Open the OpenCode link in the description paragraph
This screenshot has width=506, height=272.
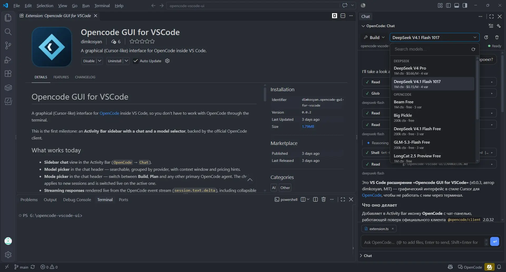[x=109, y=113]
